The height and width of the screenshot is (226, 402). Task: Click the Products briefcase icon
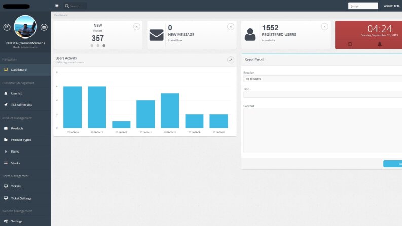(6, 128)
